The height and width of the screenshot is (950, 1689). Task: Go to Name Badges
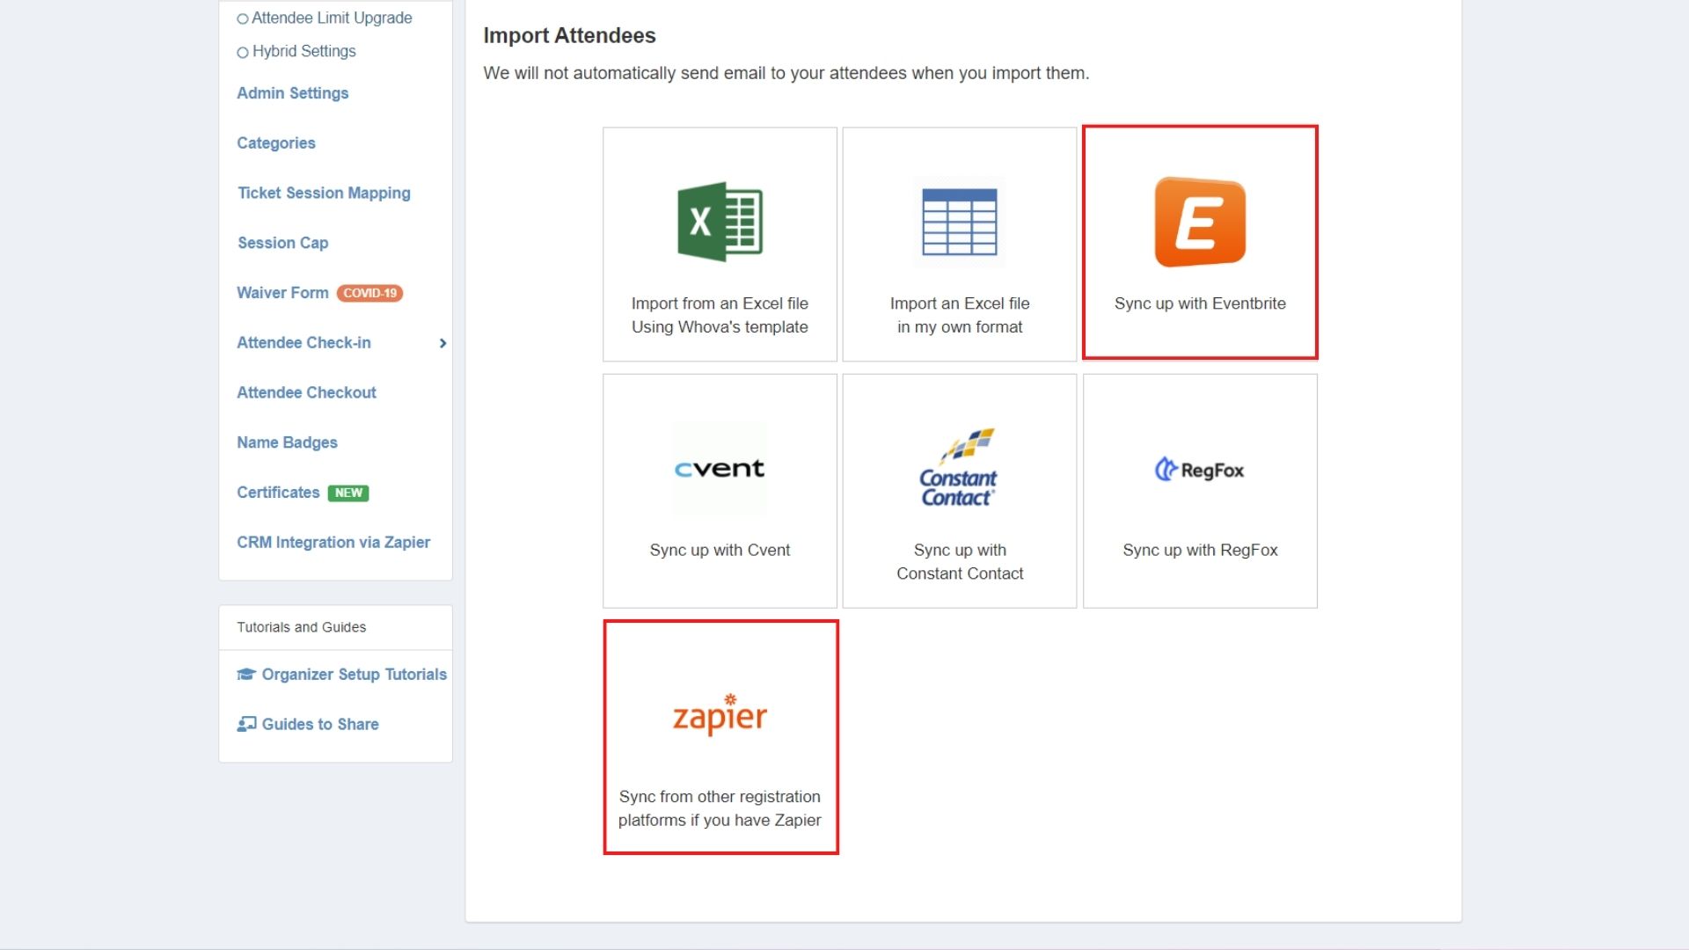[x=287, y=442]
